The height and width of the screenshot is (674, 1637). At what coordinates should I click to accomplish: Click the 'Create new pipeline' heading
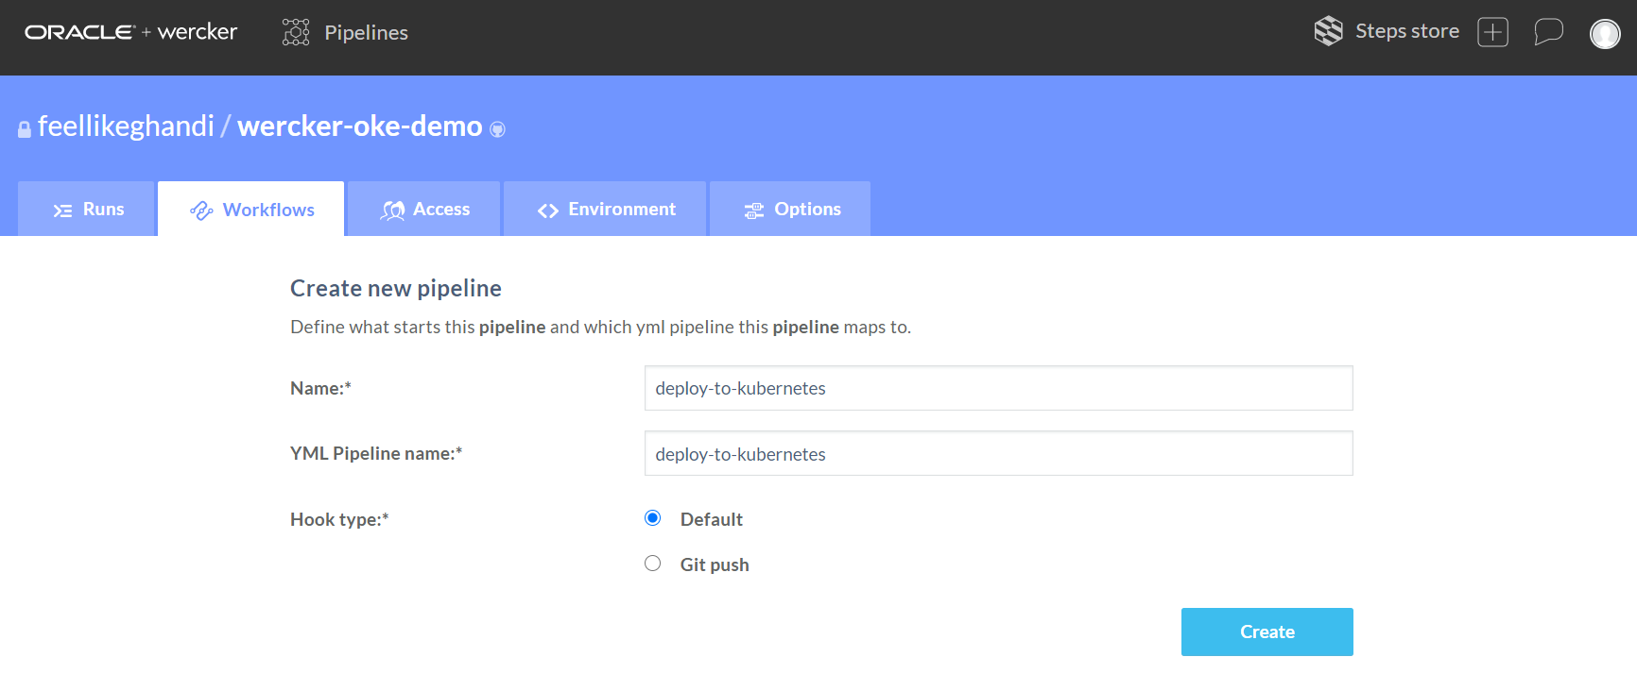395,288
